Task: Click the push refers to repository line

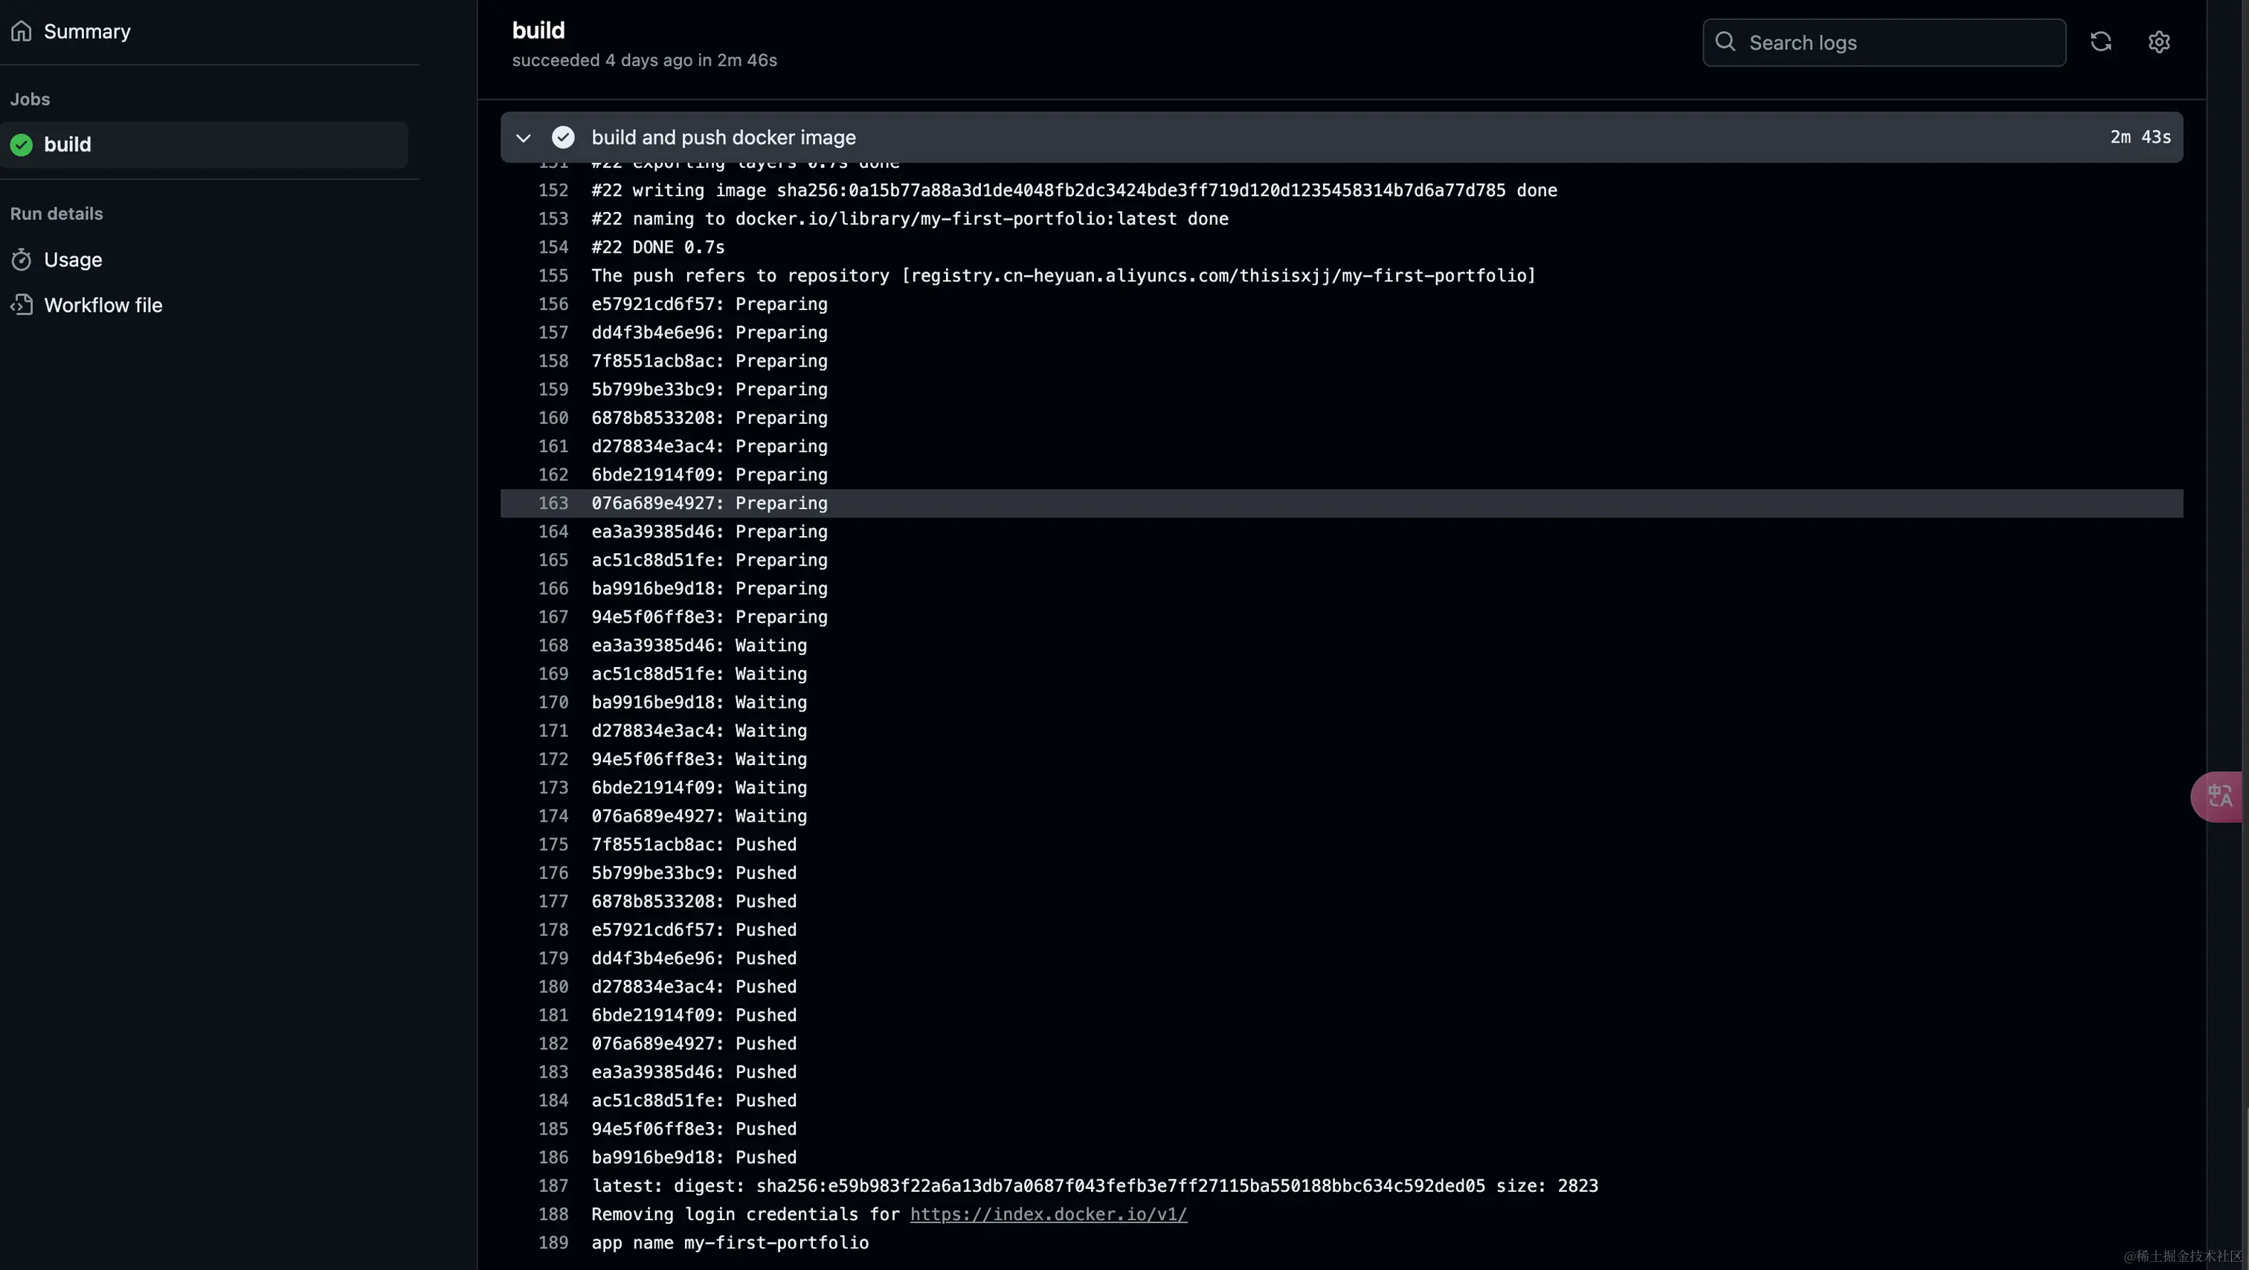Action: (x=1064, y=276)
